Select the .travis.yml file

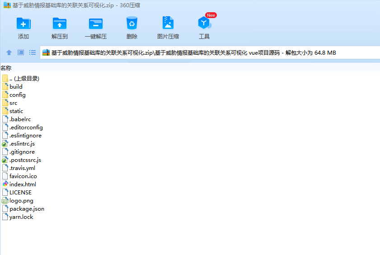(19, 168)
